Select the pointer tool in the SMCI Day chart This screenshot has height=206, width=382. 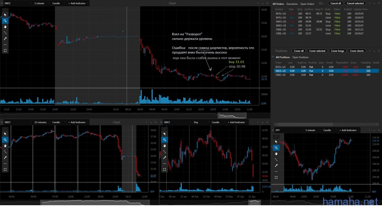tap(164, 134)
